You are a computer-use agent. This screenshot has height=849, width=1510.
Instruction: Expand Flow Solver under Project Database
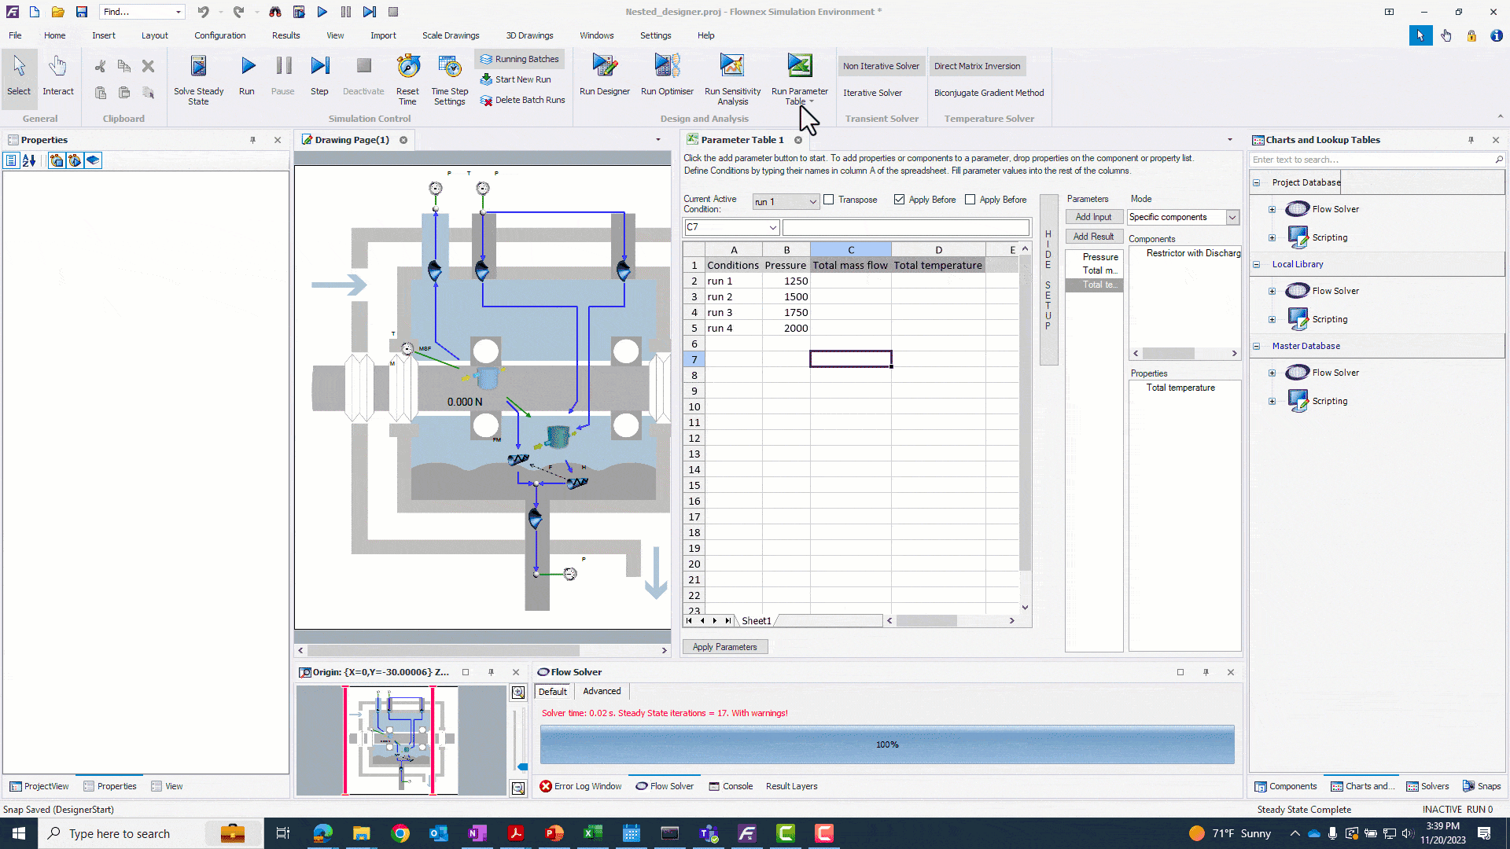point(1272,209)
